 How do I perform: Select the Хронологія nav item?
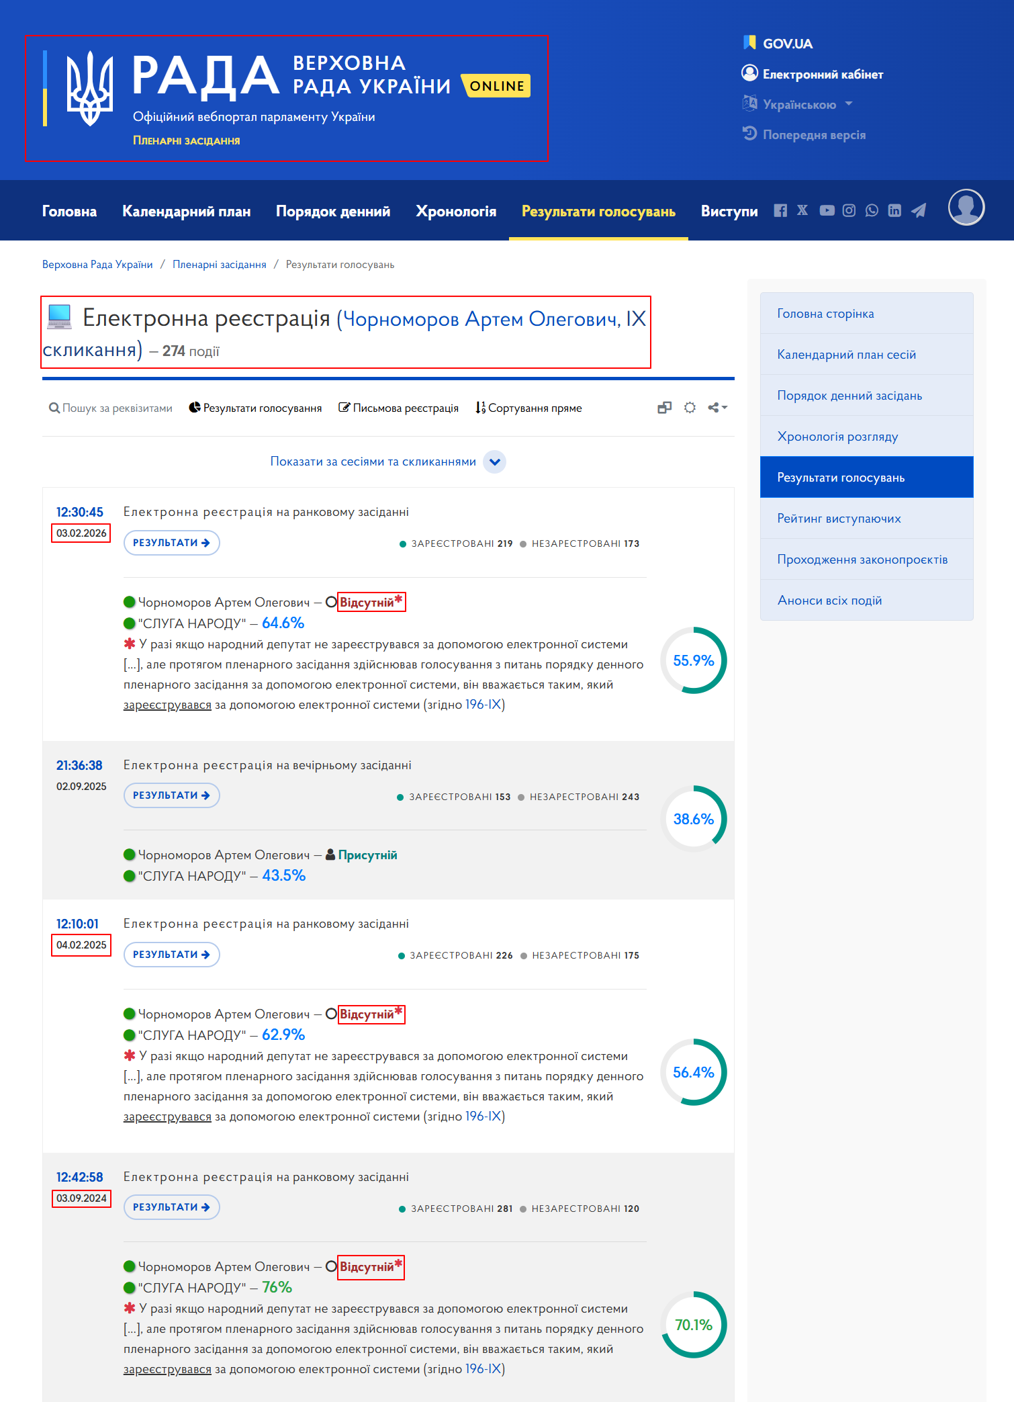point(456,211)
